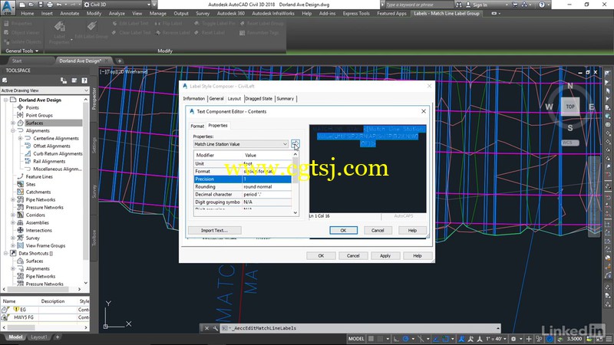
Task: Click the modifier list vertical scrollbar
Action: coord(295,183)
